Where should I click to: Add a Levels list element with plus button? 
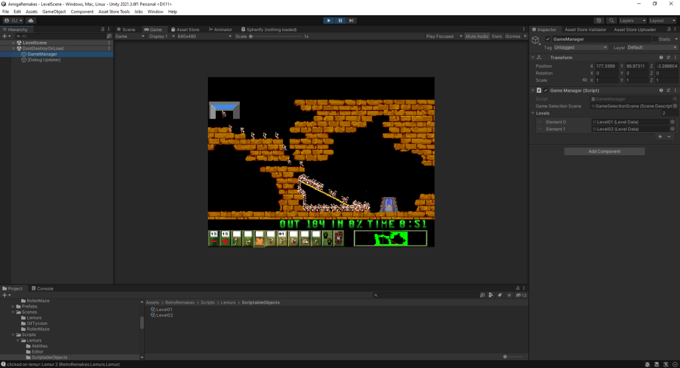[660, 137]
